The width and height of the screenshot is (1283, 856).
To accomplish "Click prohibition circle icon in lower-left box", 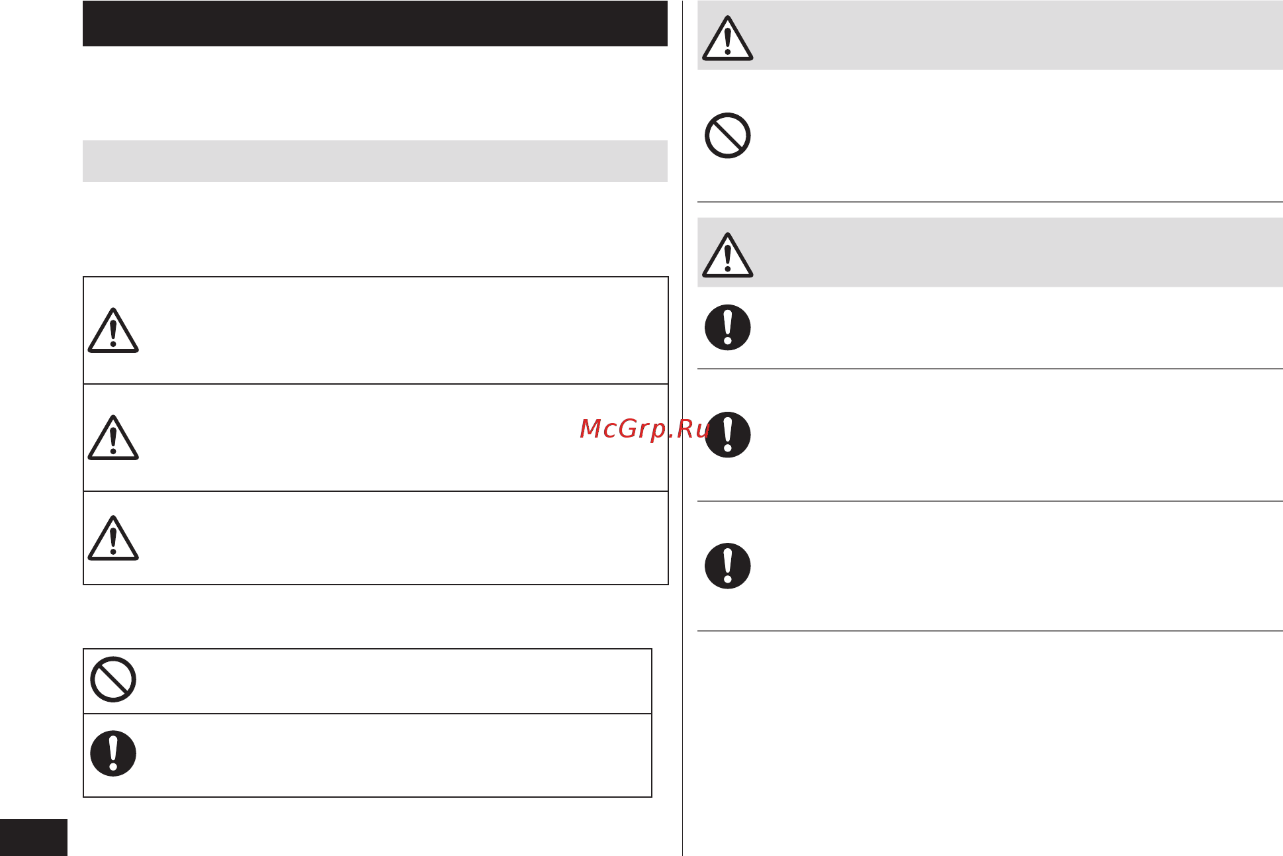I will tap(113, 679).
